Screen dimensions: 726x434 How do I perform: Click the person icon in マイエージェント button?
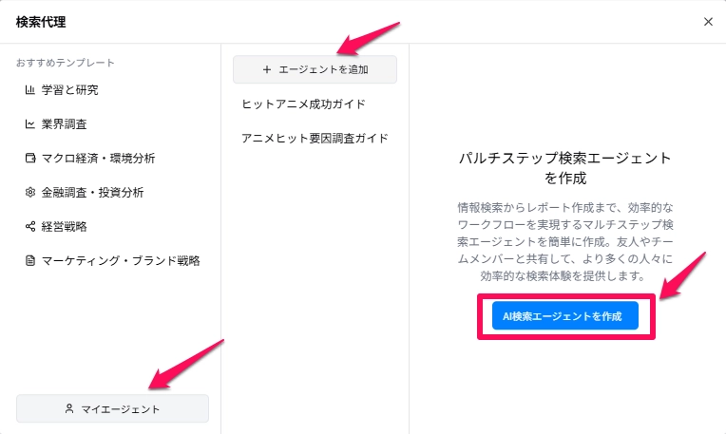point(69,408)
